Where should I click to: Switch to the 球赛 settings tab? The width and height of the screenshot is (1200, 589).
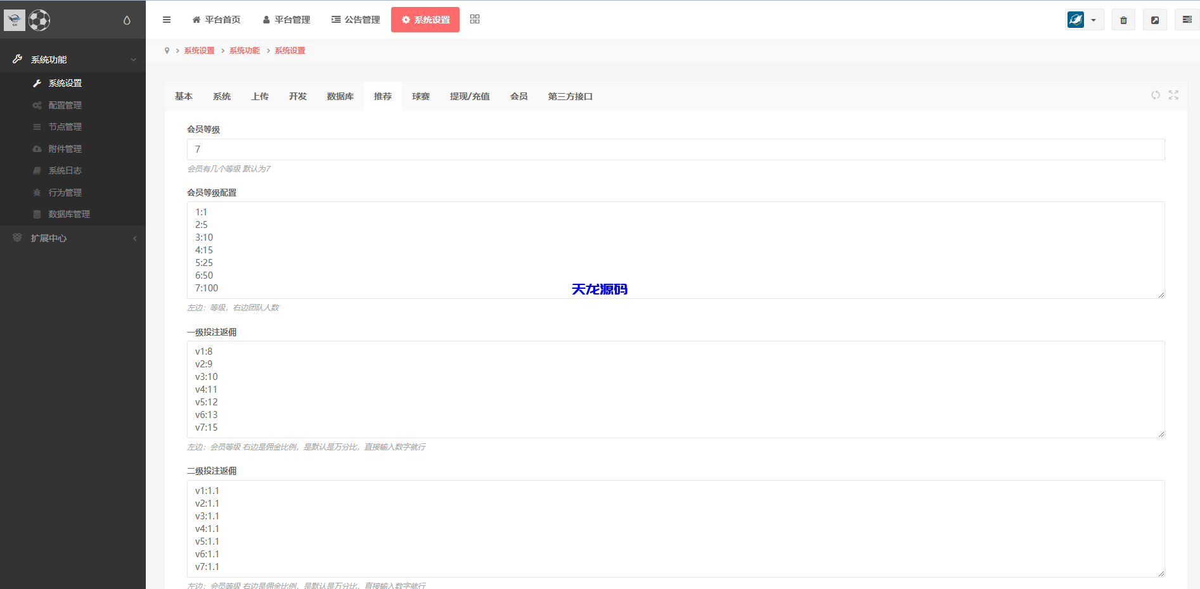(420, 96)
